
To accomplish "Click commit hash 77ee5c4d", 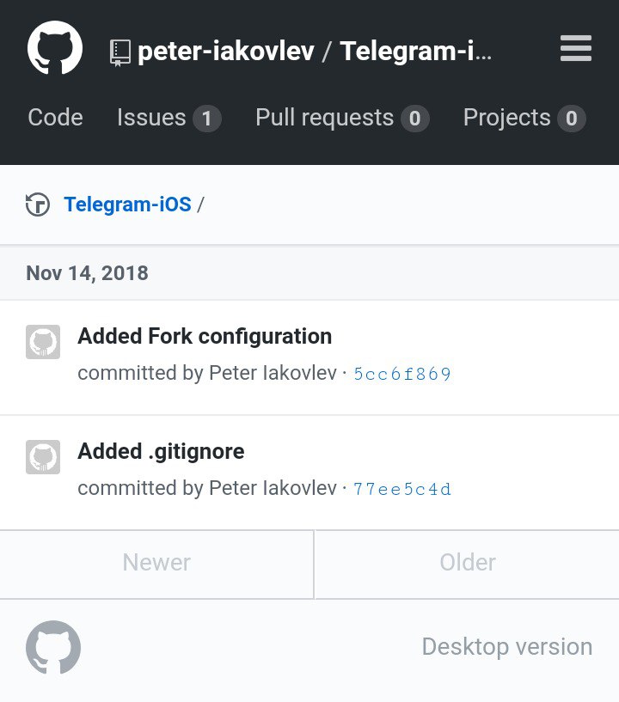I will (402, 489).
